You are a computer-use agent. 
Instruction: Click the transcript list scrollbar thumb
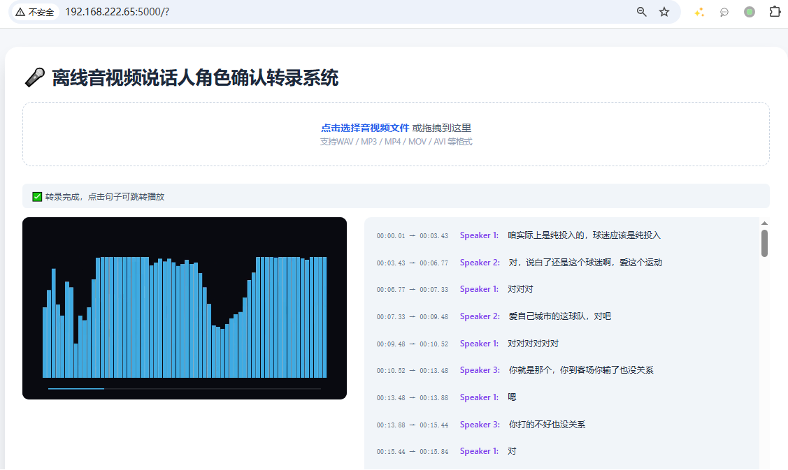point(764,243)
